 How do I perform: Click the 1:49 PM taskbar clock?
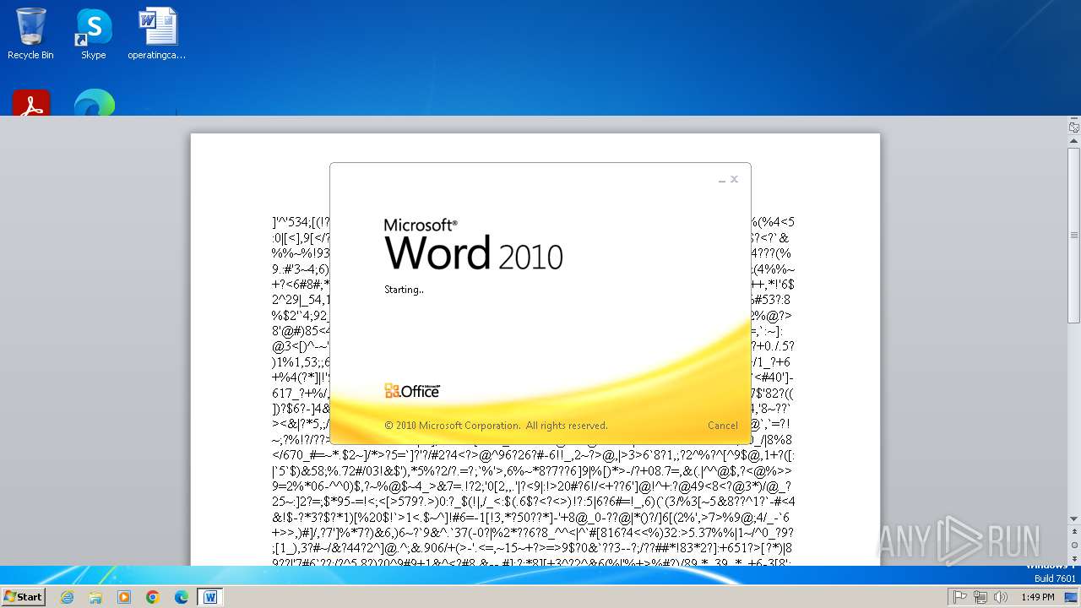(1037, 597)
